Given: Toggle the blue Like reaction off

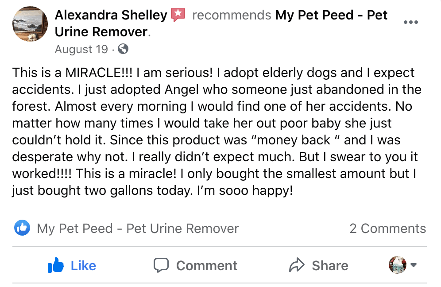Looking at the screenshot, I should pyautogui.click(x=71, y=265).
